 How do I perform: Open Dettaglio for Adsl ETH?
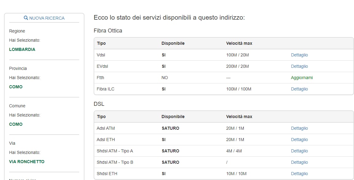click(x=299, y=140)
